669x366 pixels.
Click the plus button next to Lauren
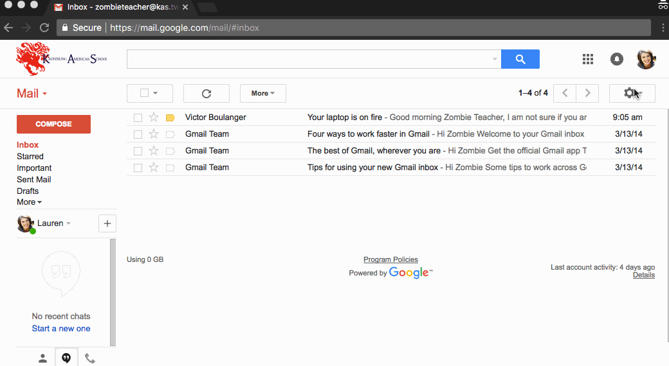[107, 223]
